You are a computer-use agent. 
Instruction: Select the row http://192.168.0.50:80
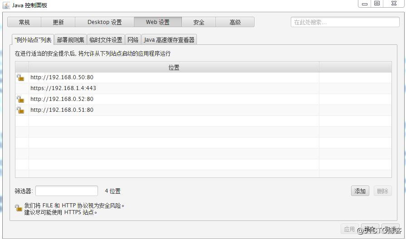pyautogui.click(x=203, y=77)
